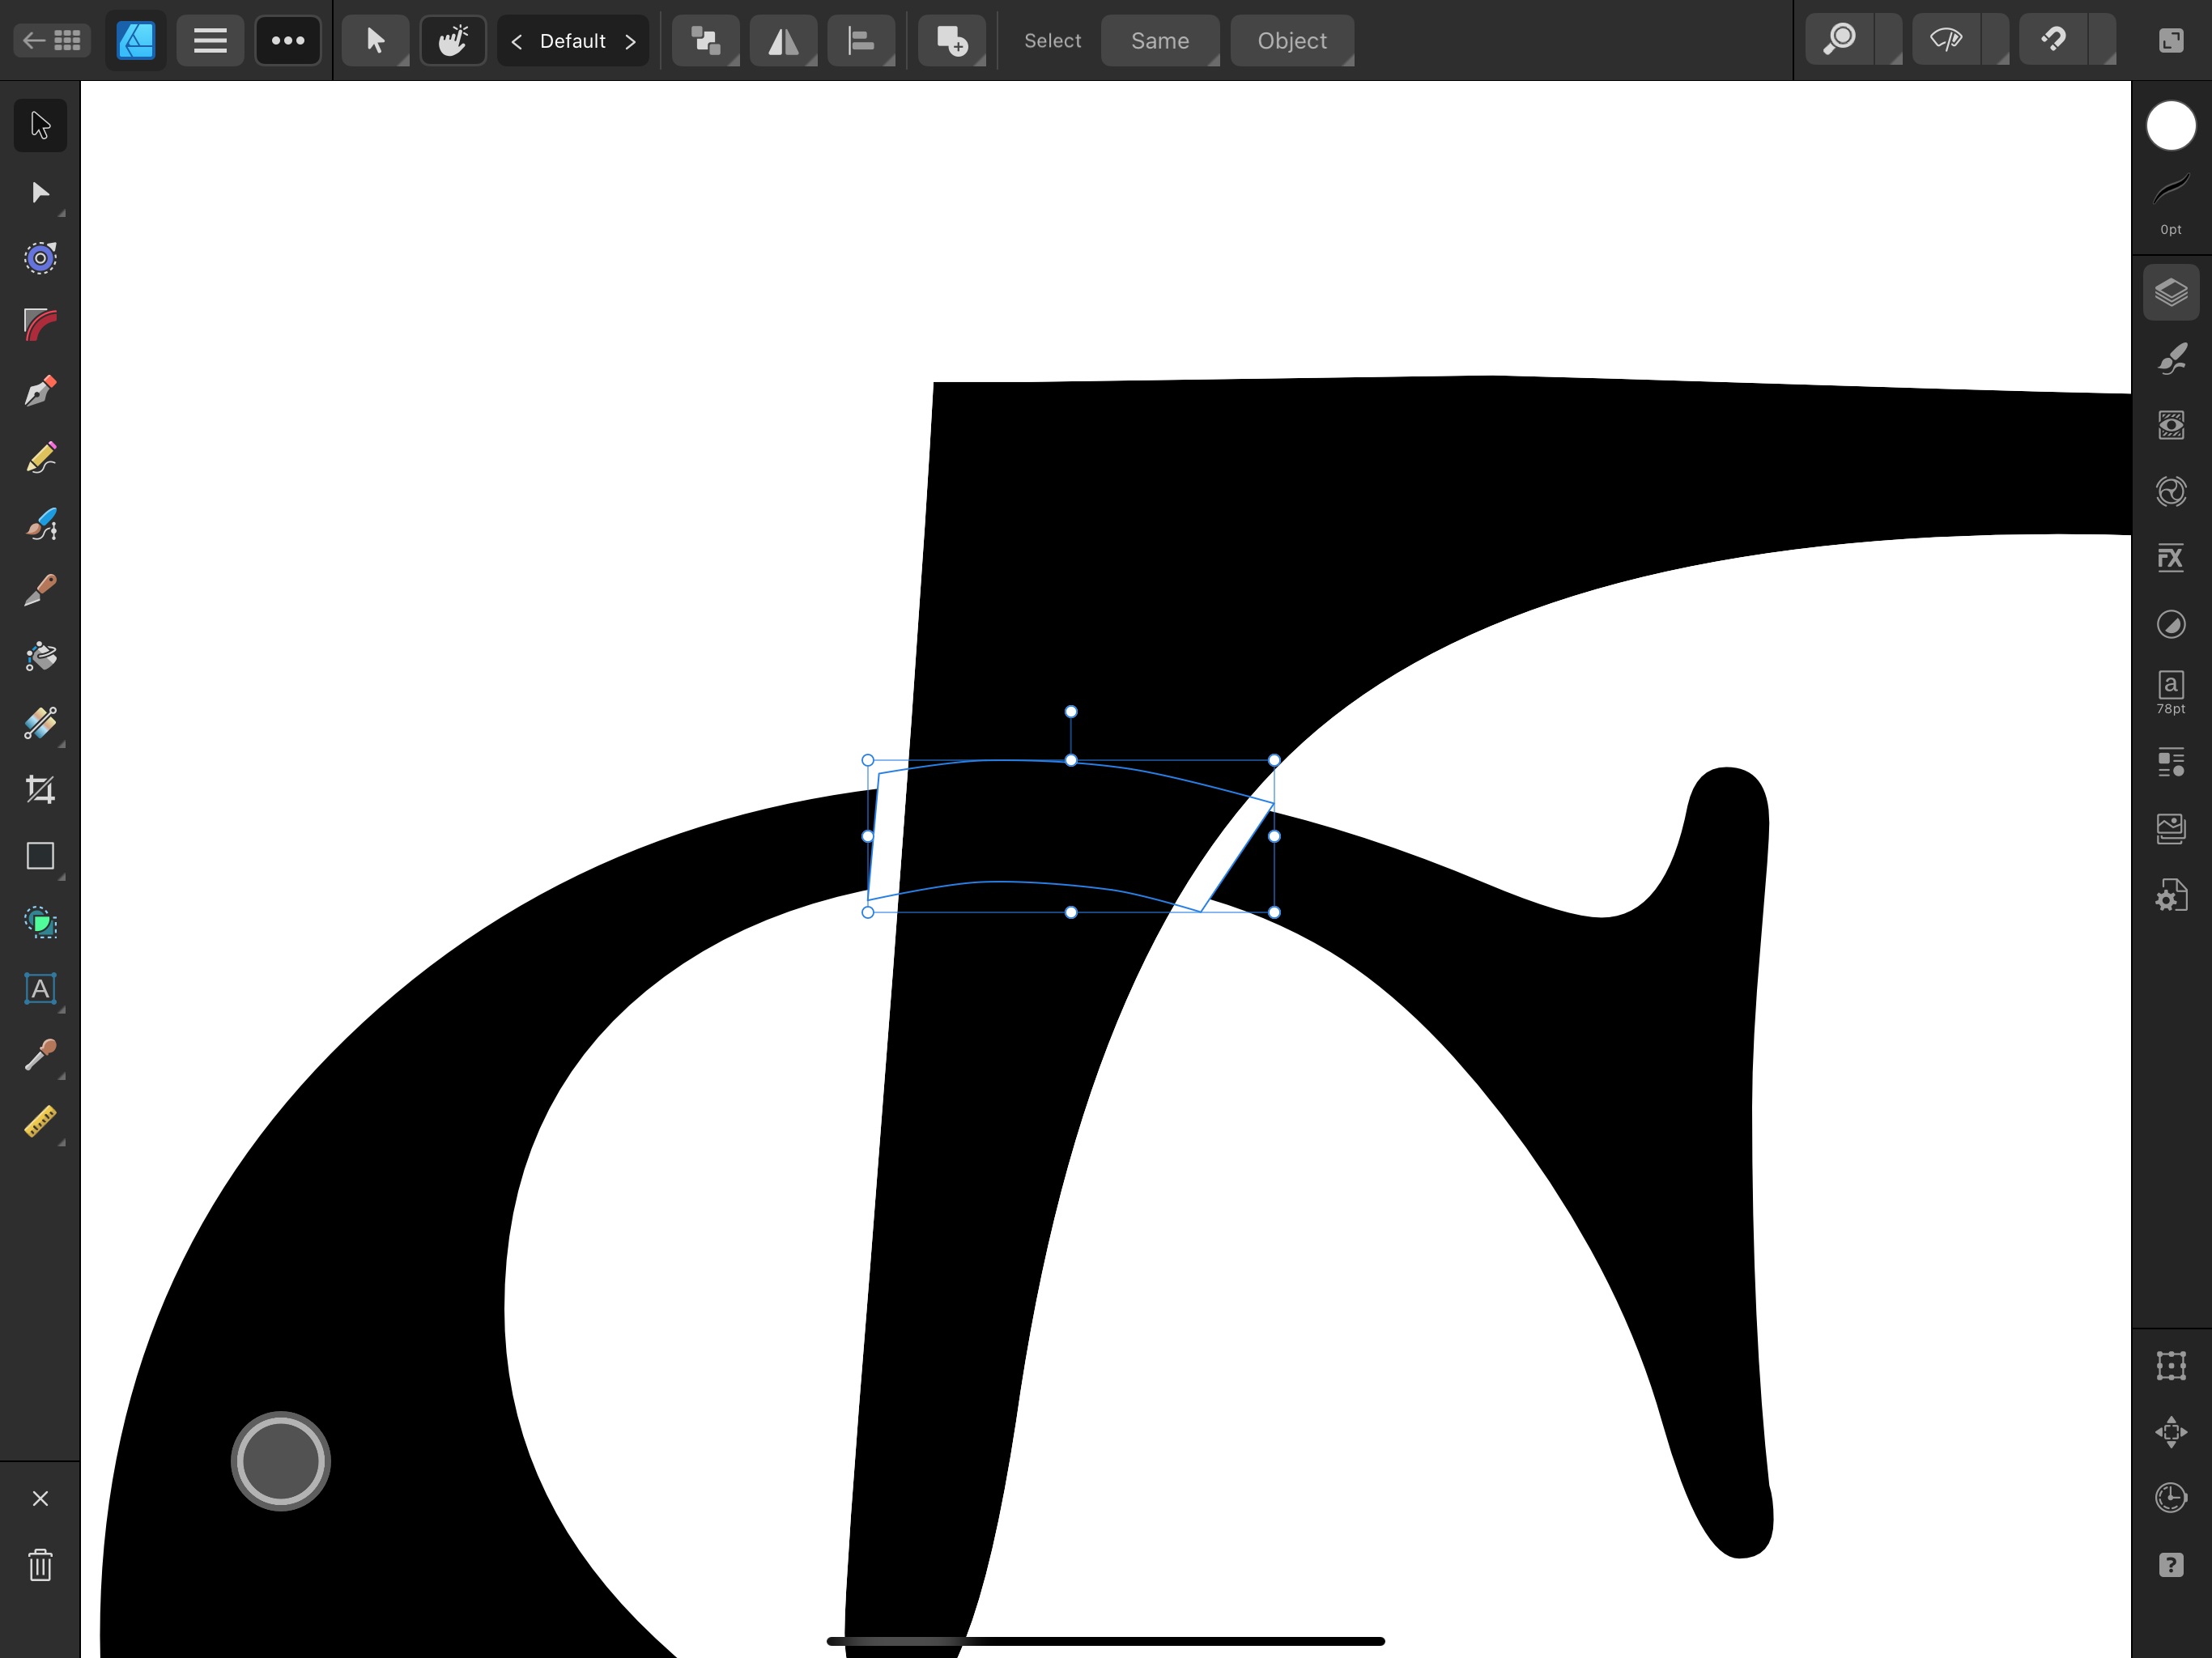
Task: Open the History studio panel
Action: pos(2170,1498)
